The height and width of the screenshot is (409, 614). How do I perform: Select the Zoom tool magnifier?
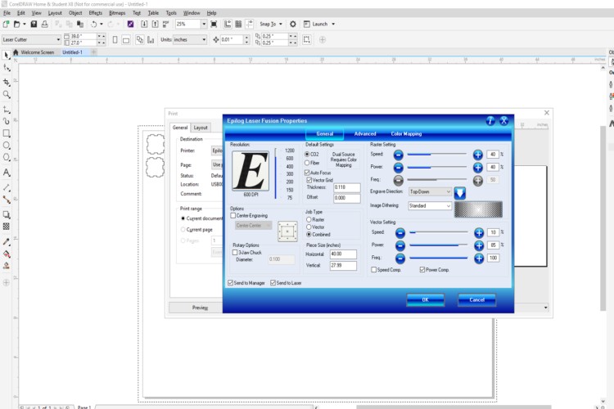pos(7,94)
